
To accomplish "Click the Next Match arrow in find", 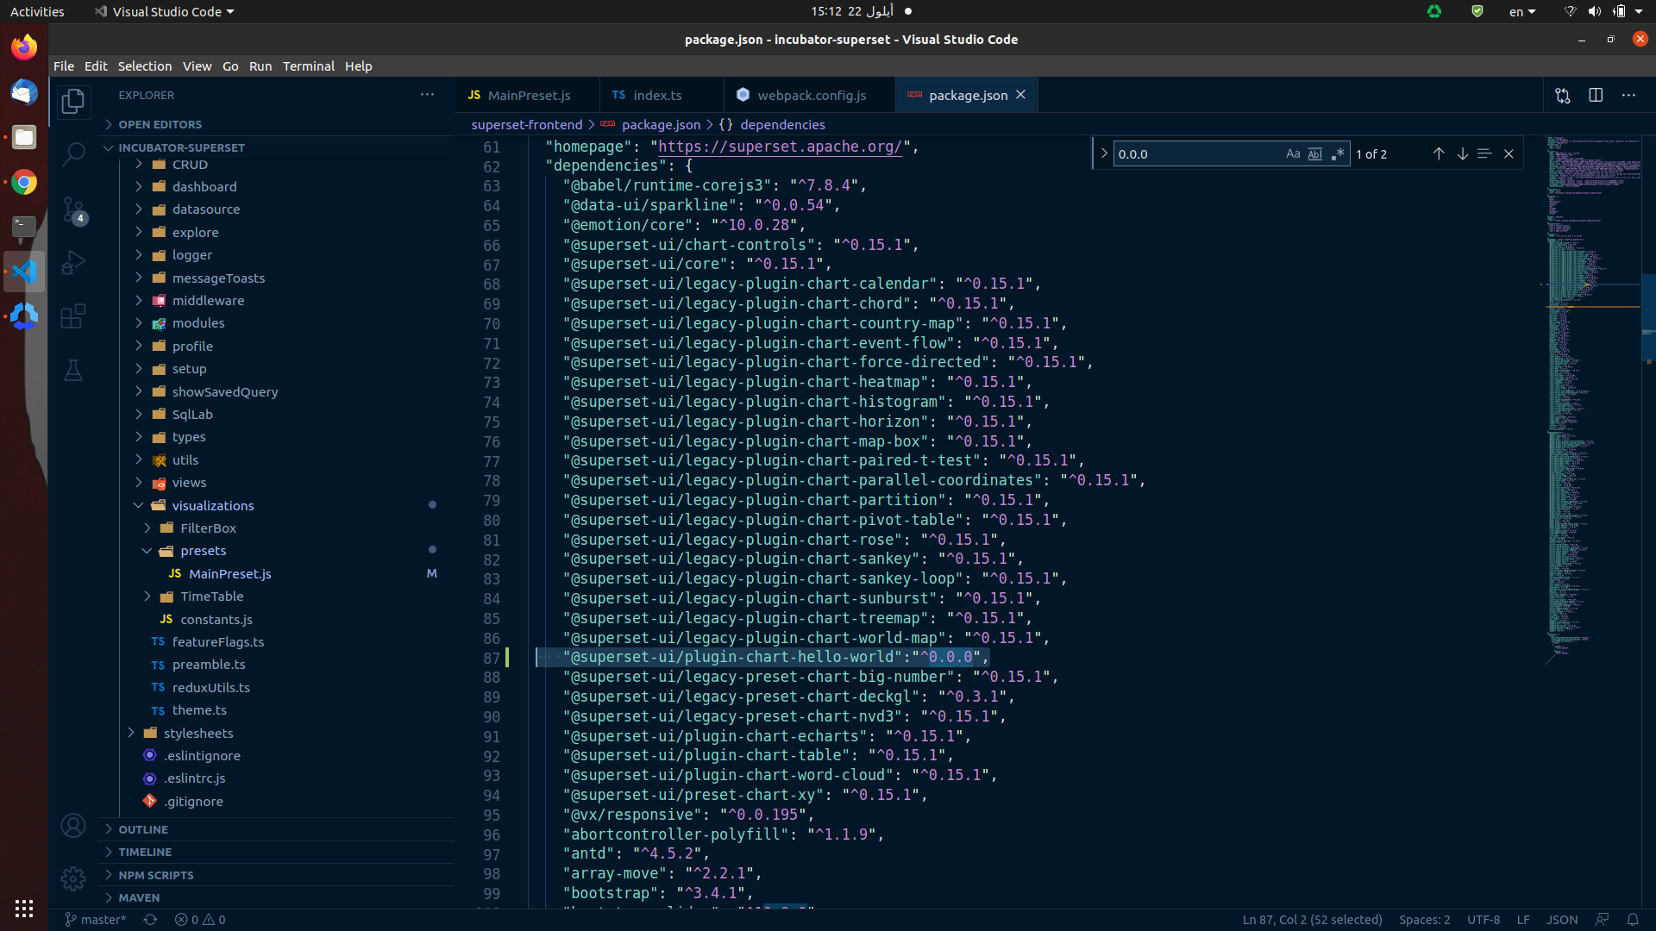I will coord(1462,153).
